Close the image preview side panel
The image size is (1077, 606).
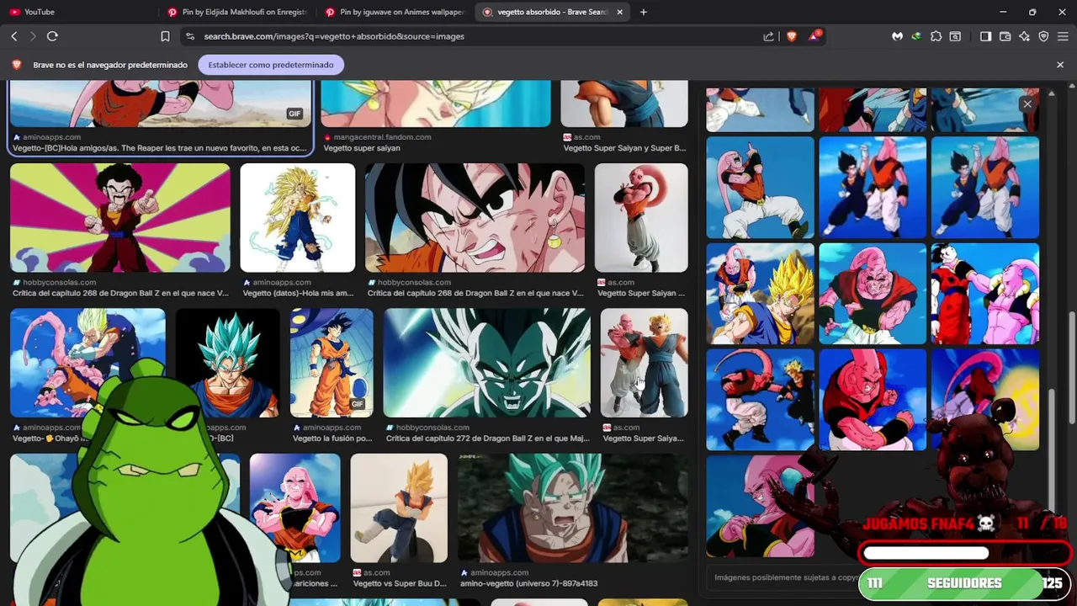(1027, 104)
